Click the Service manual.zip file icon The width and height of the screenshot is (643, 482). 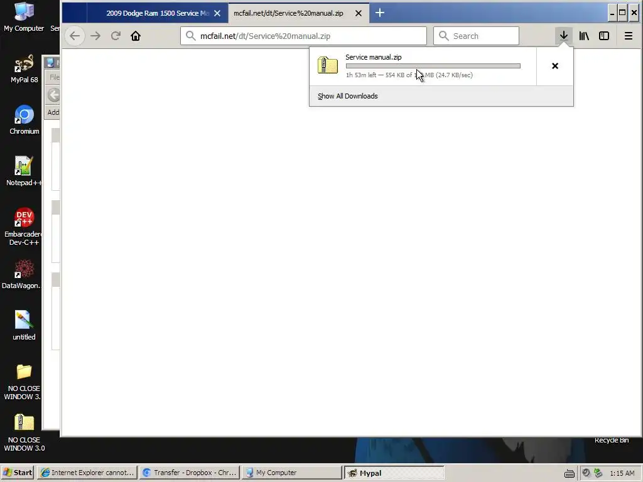point(328,65)
